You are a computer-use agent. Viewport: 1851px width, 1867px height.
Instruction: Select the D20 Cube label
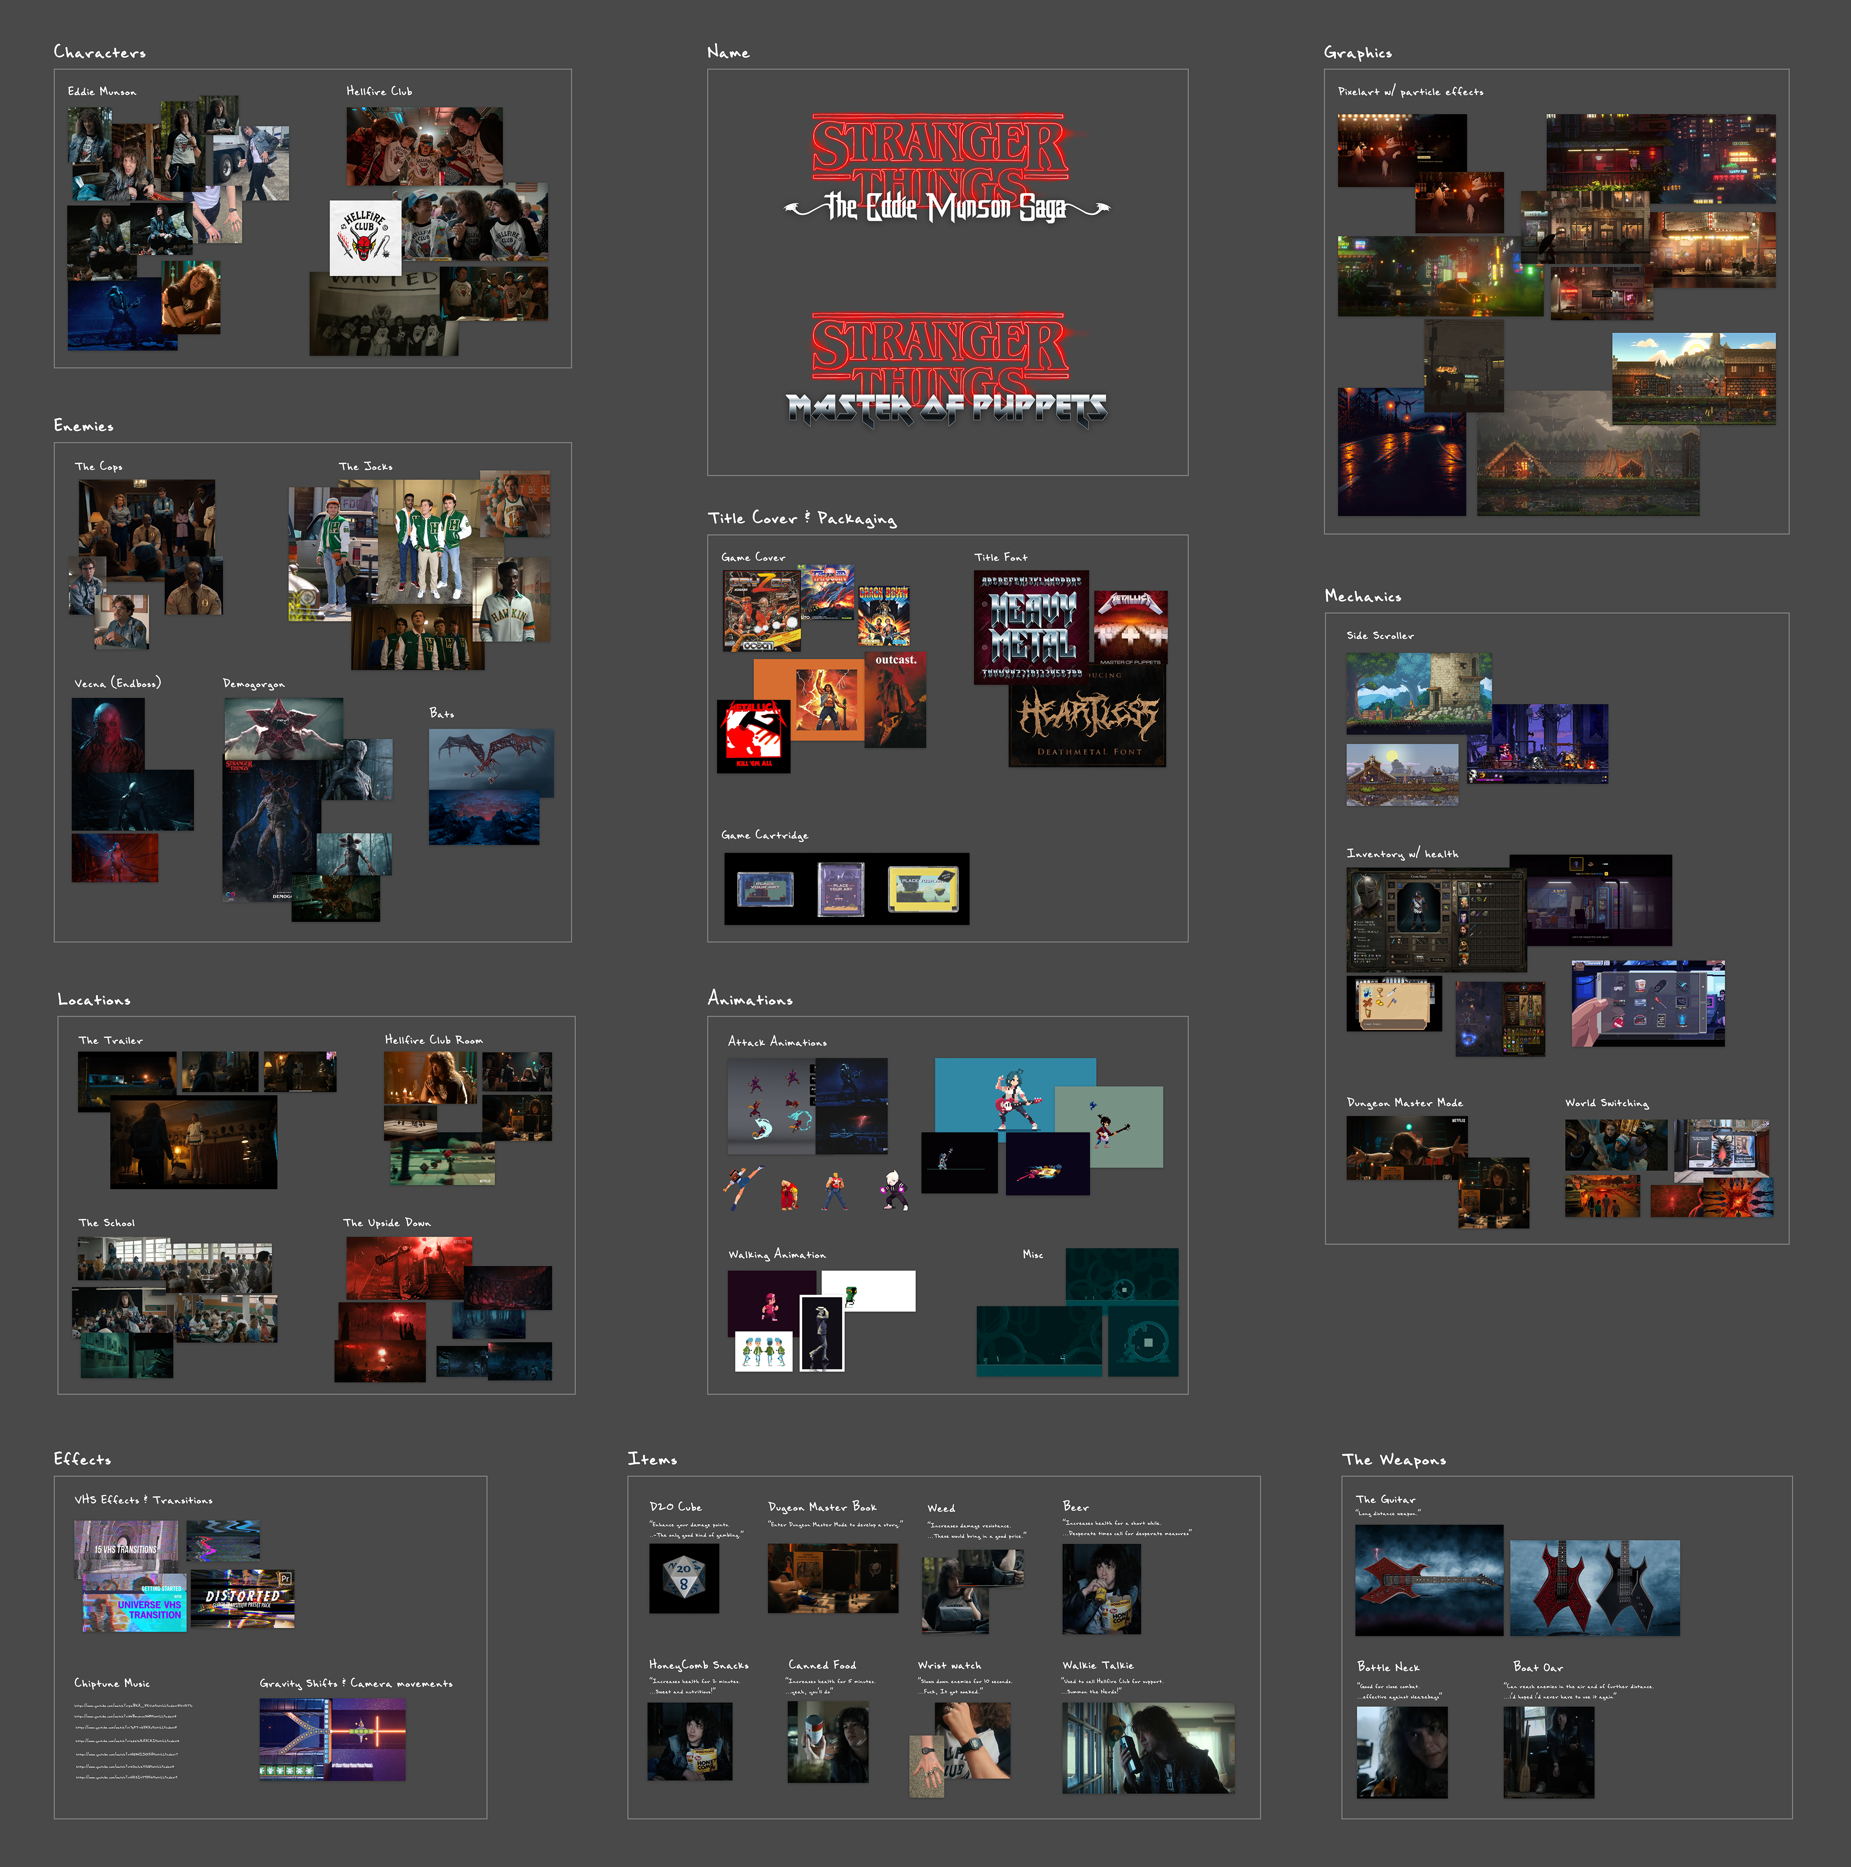point(675,1507)
